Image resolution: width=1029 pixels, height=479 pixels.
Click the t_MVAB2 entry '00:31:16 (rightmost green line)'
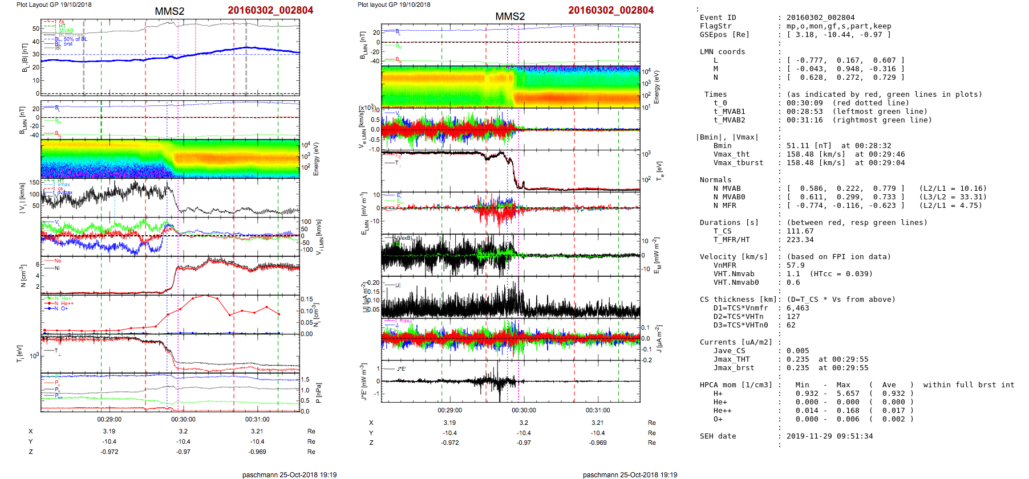(x=859, y=120)
